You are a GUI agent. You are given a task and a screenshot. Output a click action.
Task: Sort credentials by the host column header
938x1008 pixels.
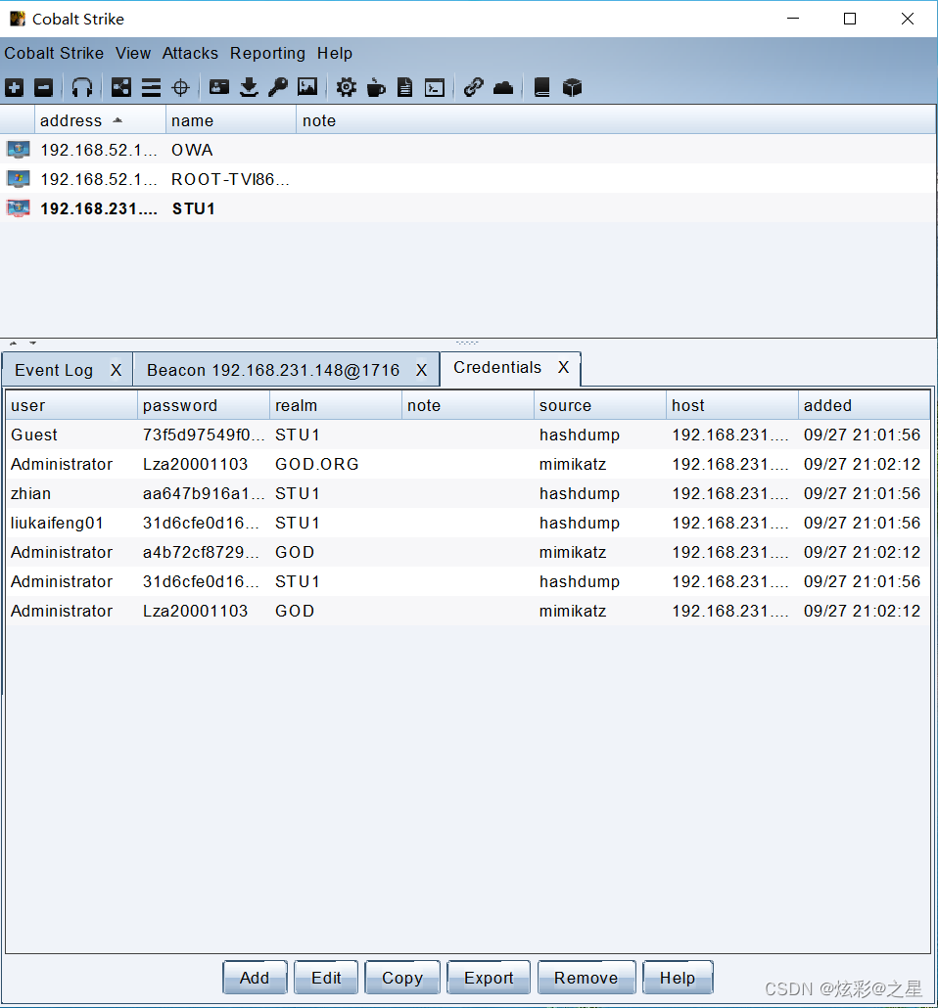[732, 405]
